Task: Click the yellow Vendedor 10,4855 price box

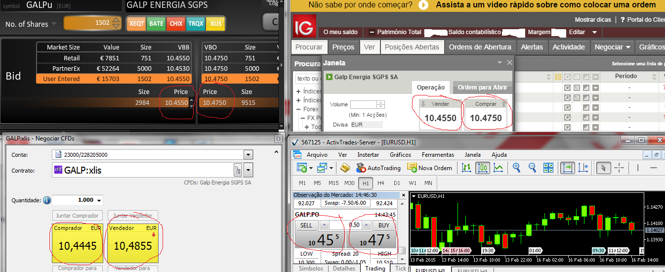Action: 133,243
